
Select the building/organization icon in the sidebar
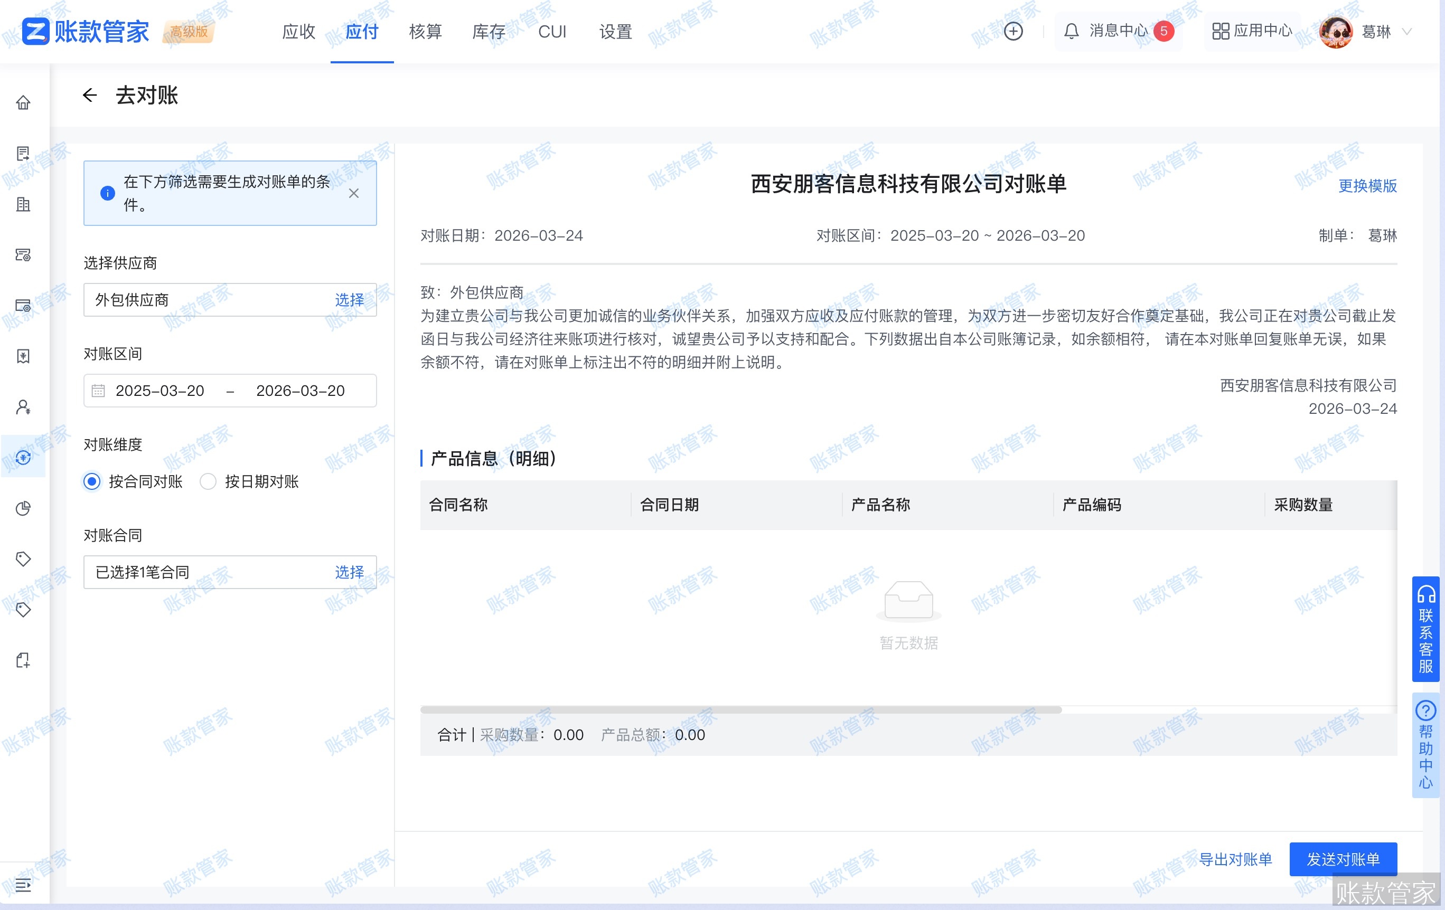click(23, 206)
